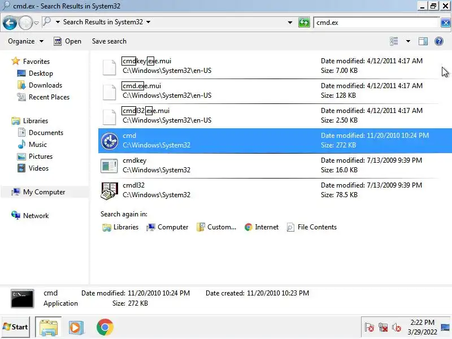Viewport: 452px width, 339px height.
Task: Open the Pictures library
Action: [35, 156]
